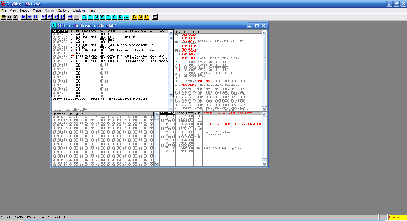Viewport: 407px width, 221px height.
Task: Show Executable modules with the E button
Action: pyautogui.click(x=91, y=17)
